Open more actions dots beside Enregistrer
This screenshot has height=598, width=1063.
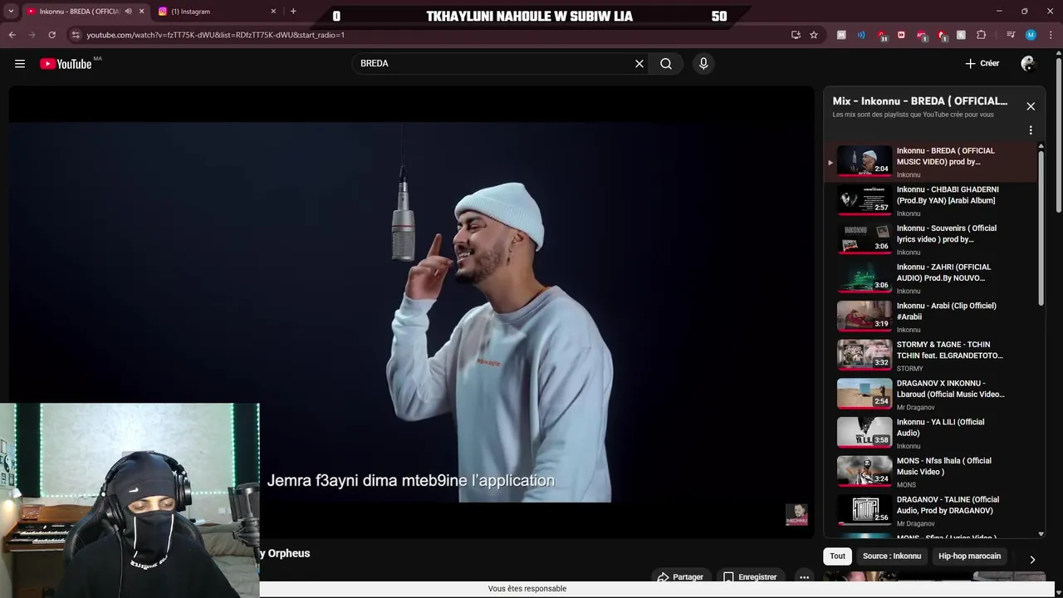tap(804, 577)
